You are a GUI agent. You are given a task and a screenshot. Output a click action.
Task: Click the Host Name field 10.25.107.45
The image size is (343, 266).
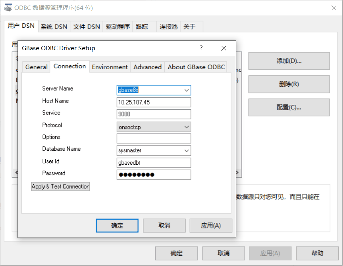pyautogui.click(x=154, y=102)
